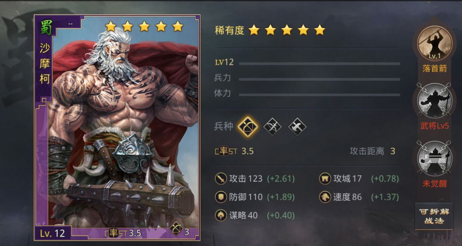Click the 兵力 troop strength bar
Screen dimensions: 462x246
[320, 79]
